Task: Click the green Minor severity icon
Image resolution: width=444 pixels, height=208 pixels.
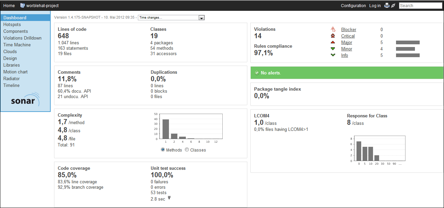Action: pos(333,49)
